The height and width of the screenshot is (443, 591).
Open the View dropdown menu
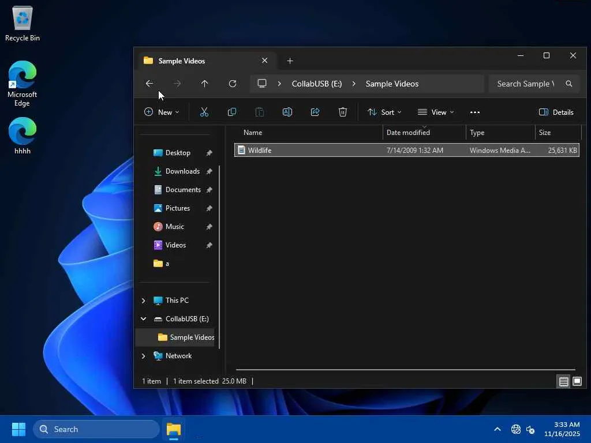coord(436,112)
